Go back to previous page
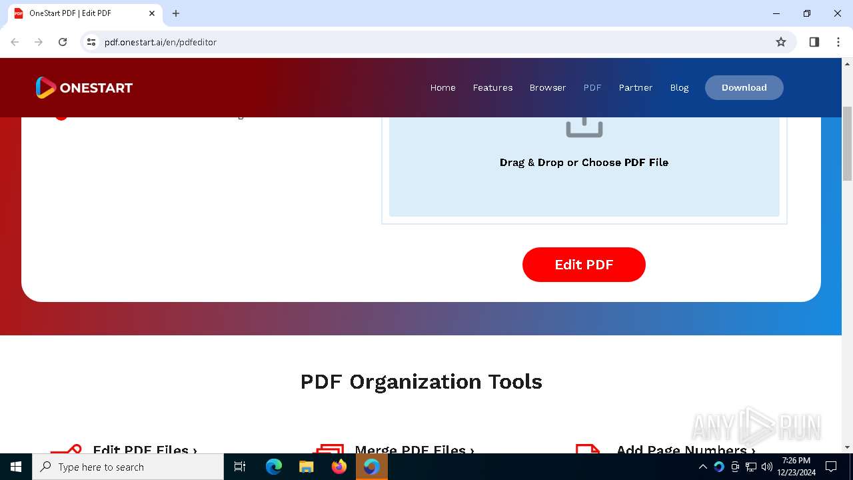The height and width of the screenshot is (480, 853). pyautogui.click(x=15, y=42)
